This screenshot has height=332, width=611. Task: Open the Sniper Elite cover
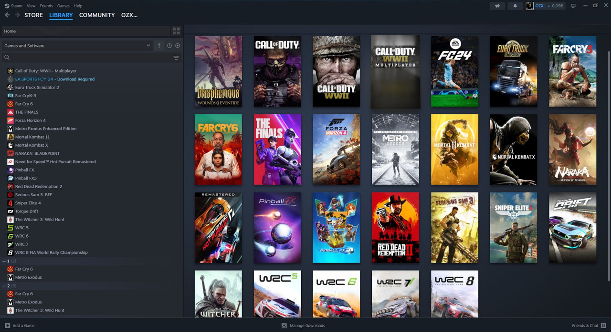[514, 228]
